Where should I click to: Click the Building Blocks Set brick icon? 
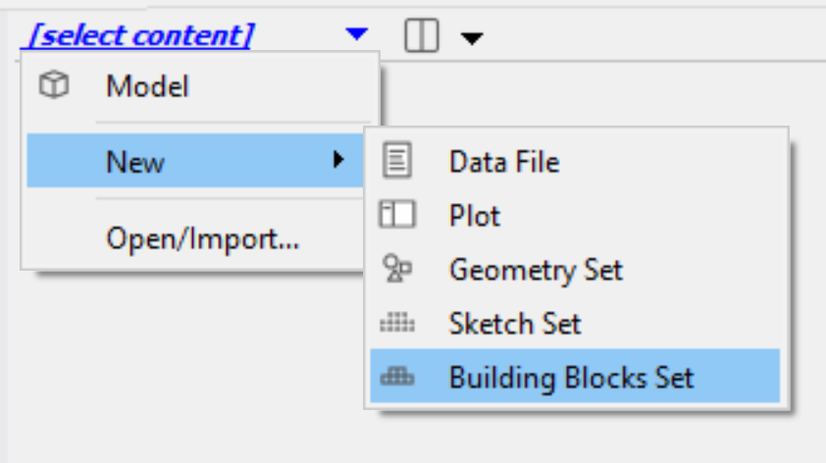[x=397, y=377]
